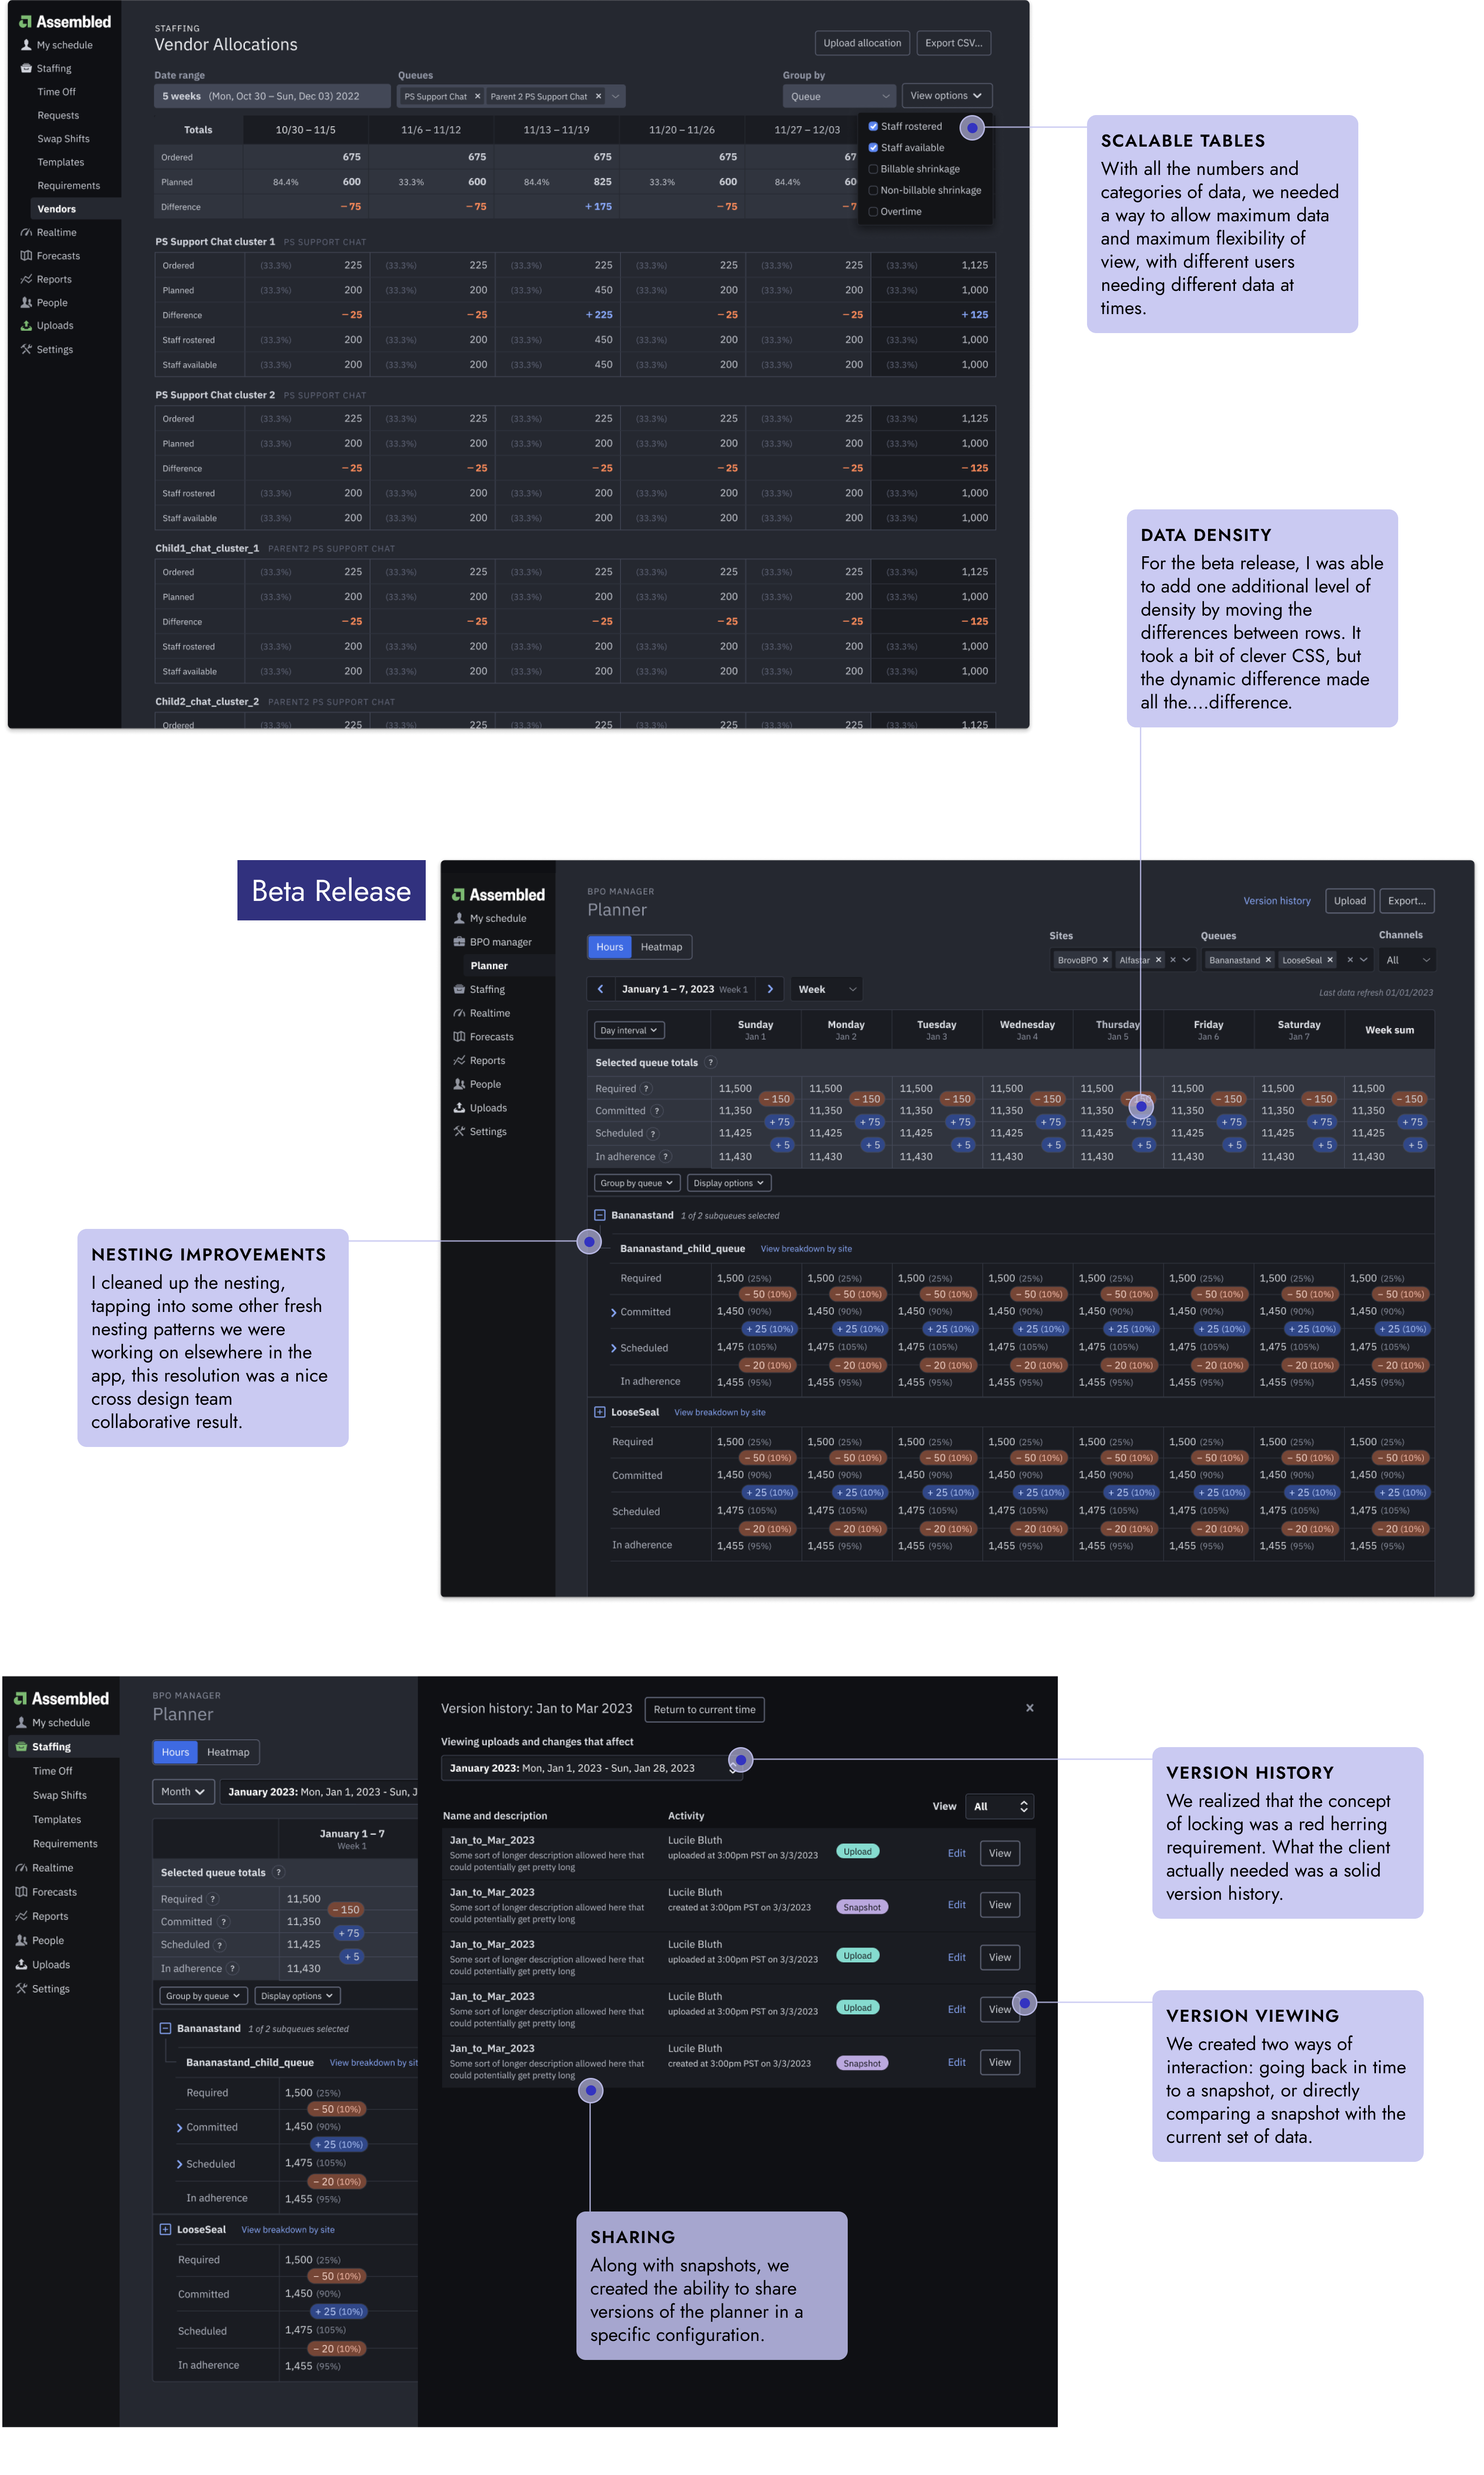Go to previous week with left arrow
This screenshot has height=2475, width=1484.
point(600,990)
